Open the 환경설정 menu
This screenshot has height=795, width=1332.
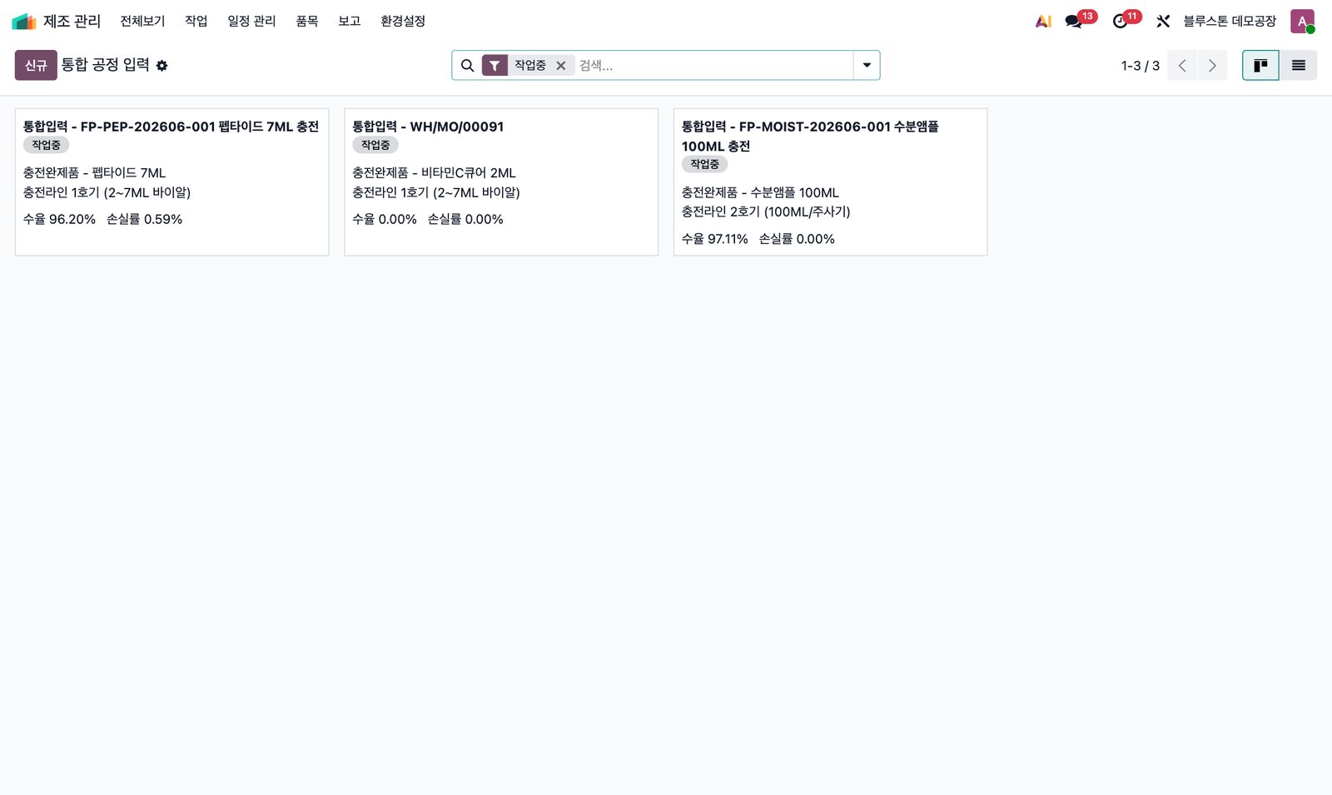click(x=403, y=21)
